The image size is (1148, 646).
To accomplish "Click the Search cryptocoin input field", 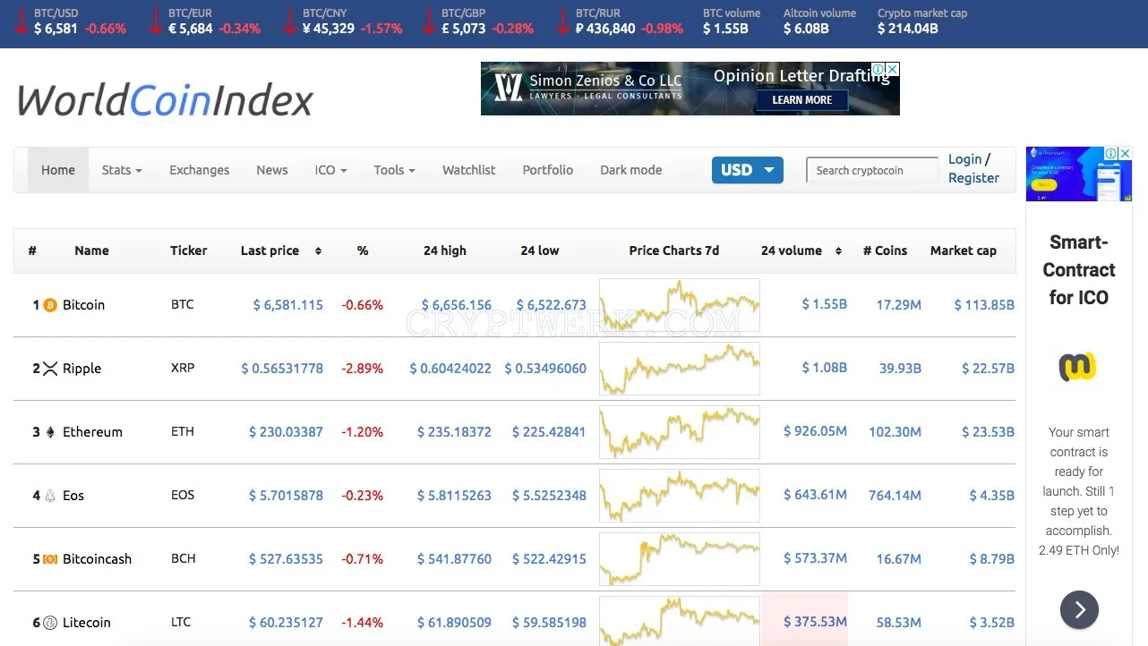I will pos(871,170).
